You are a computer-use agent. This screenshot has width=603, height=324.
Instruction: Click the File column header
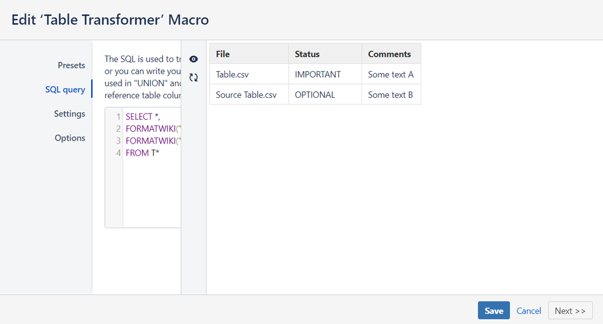click(223, 54)
